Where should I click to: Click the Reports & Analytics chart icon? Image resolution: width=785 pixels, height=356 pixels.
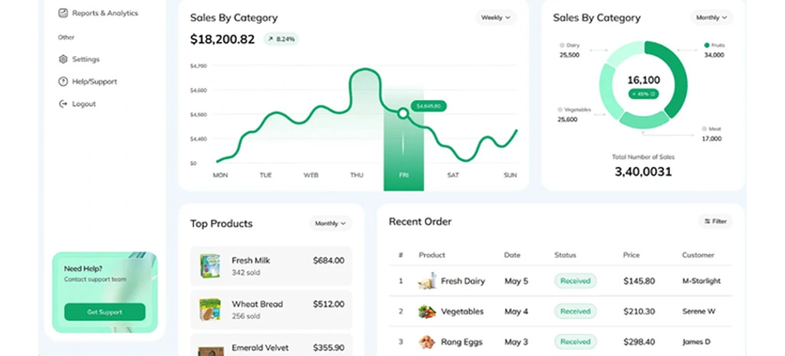pyautogui.click(x=63, y=13)
